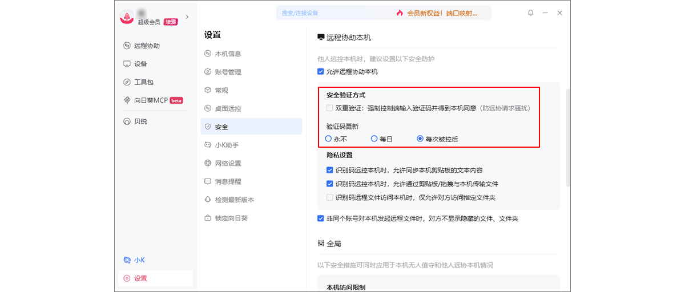Screen dimensions: 685x292
Task: Click the 续费 renew badge
Action: click(171, 22)
